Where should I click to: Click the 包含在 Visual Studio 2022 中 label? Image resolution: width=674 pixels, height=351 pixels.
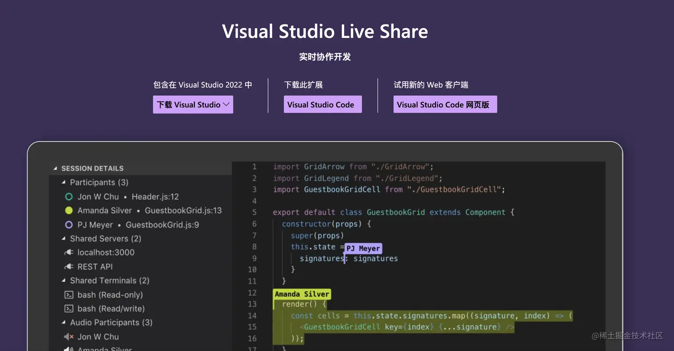click(x=203, y=85)
